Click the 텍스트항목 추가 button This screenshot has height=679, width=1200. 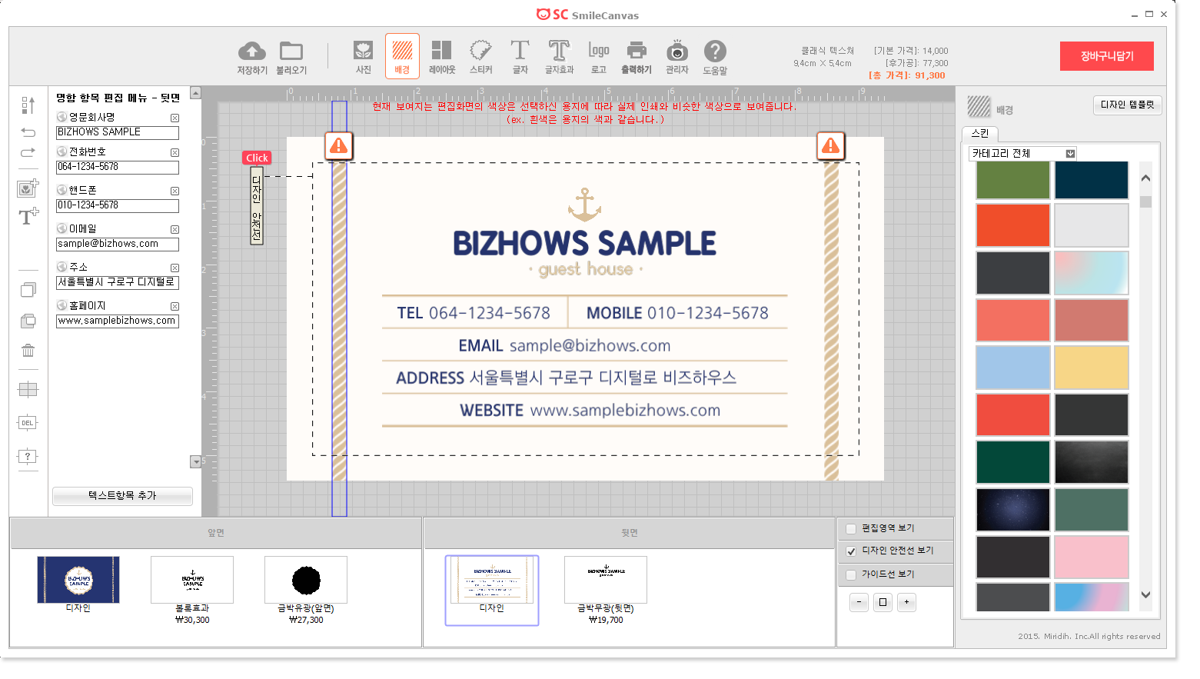pos(122,496)
